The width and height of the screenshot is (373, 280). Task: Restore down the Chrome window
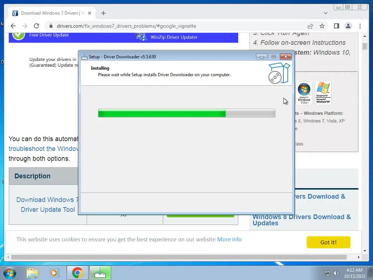348,7
